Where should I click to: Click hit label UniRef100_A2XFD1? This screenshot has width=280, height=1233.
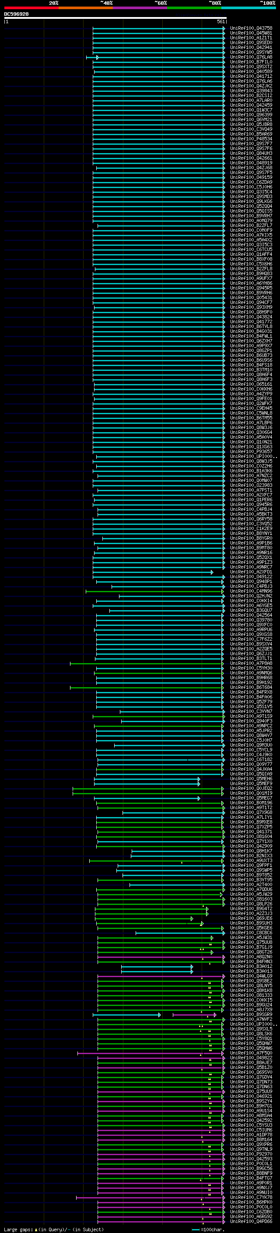coord(251,572)
